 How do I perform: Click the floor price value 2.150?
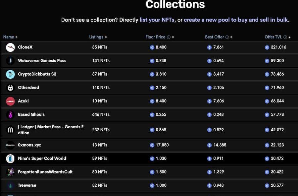(x=161, y=88)
